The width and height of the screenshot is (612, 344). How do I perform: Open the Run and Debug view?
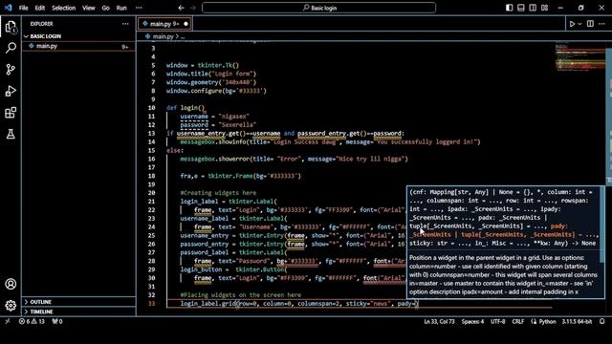click(11, 91)
